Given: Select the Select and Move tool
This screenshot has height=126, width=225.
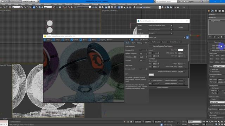Looking at the screenshot, I should click(34, 7).
